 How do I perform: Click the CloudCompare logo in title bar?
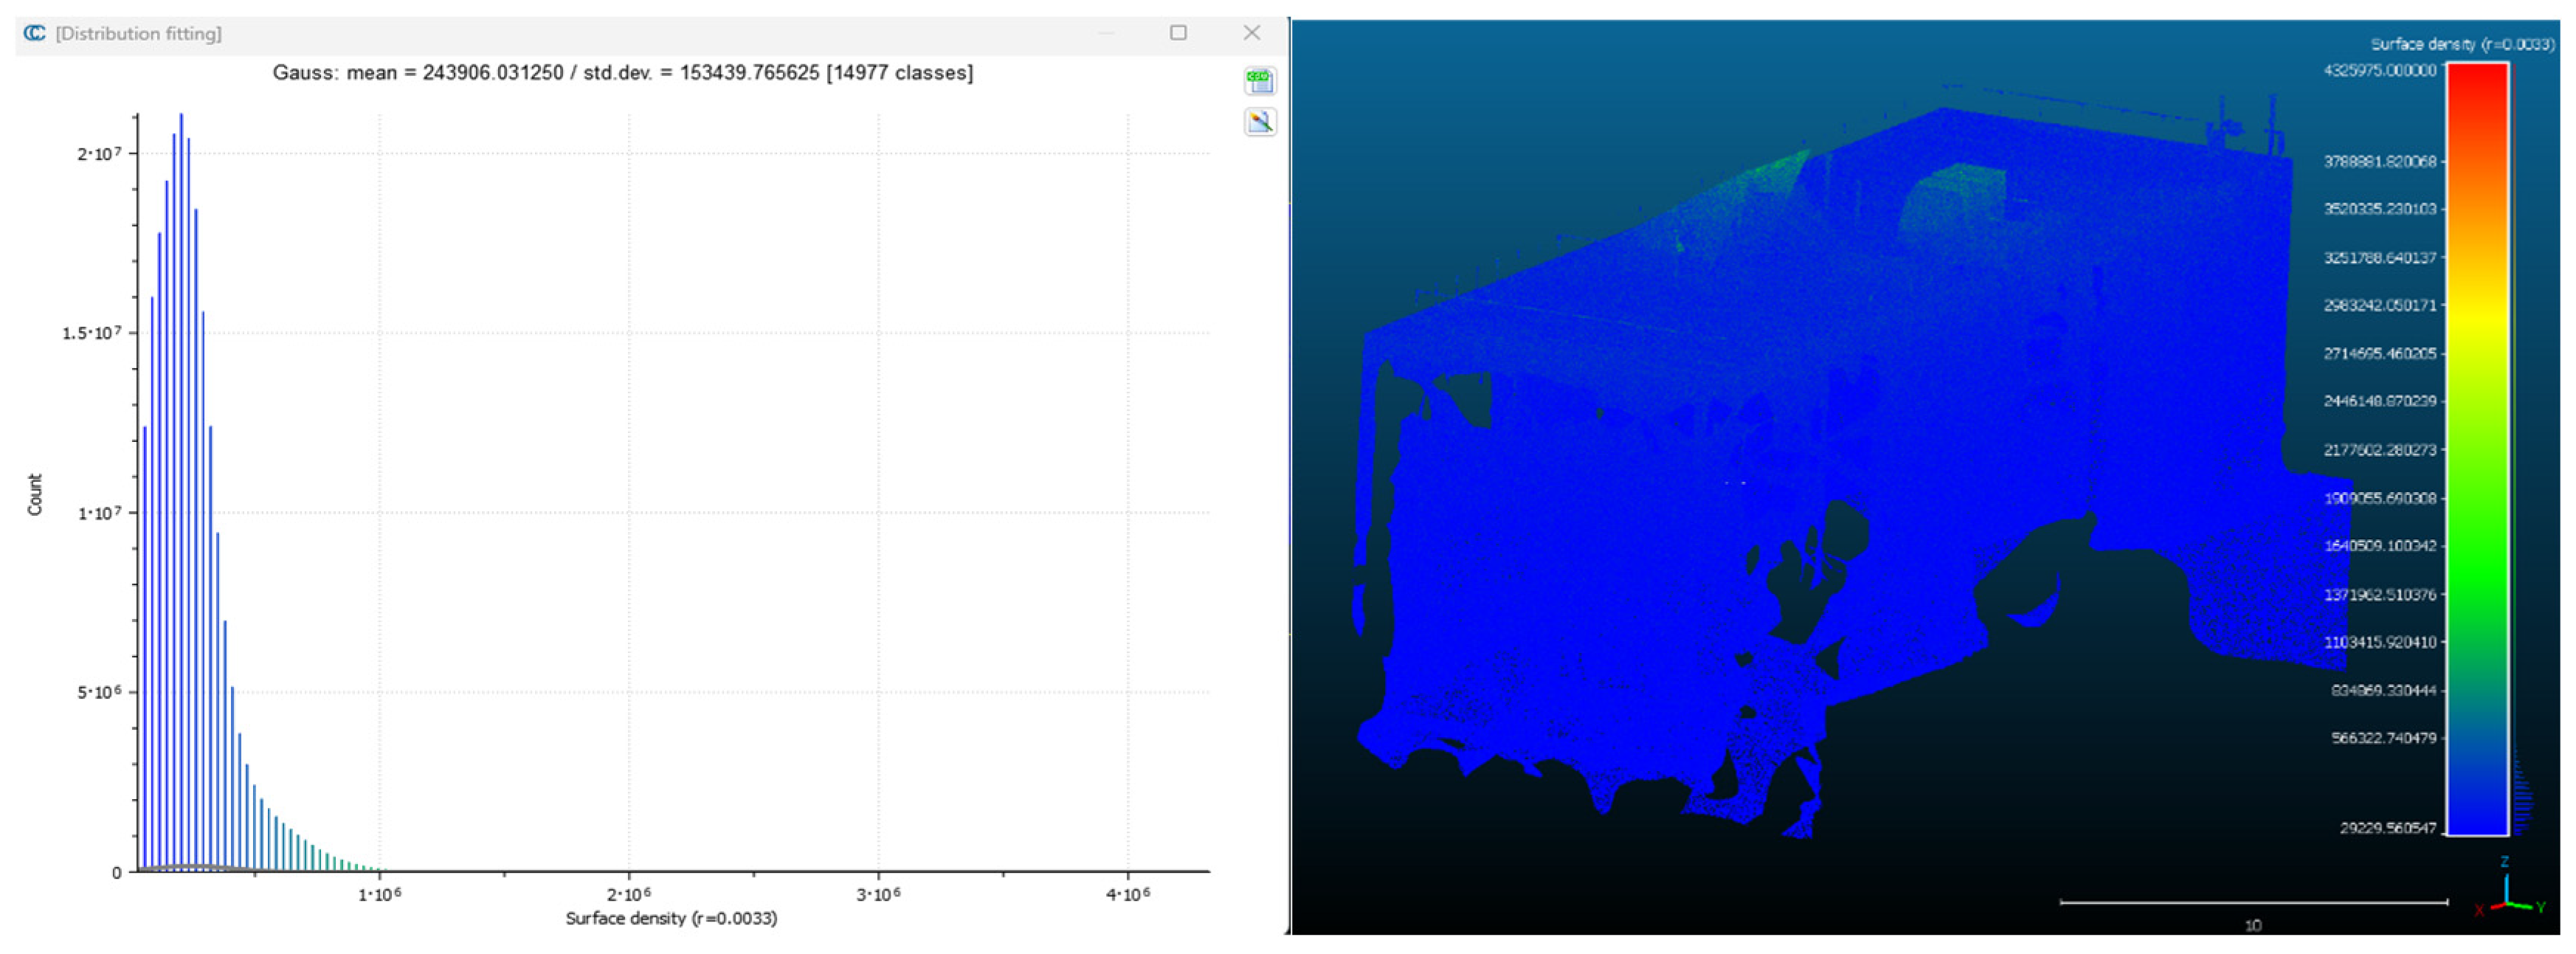35,33
